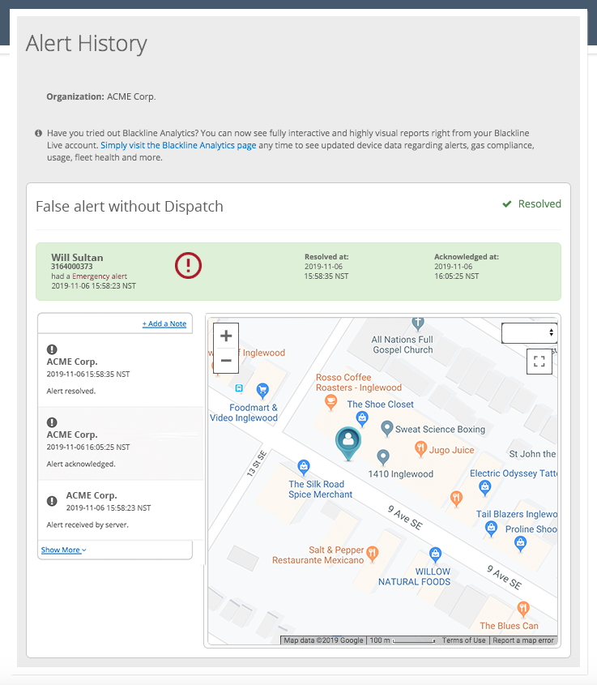Expand Show More alert history
The width and height of the screenshot is (597, 685).
(63, 550)
